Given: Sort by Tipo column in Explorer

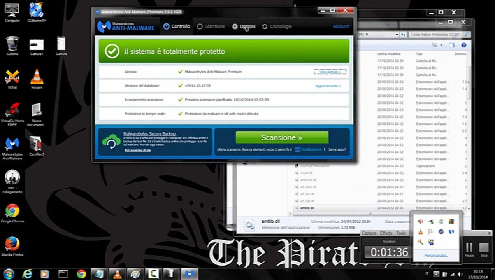Looking at the screenshot, I should [419, 54].
